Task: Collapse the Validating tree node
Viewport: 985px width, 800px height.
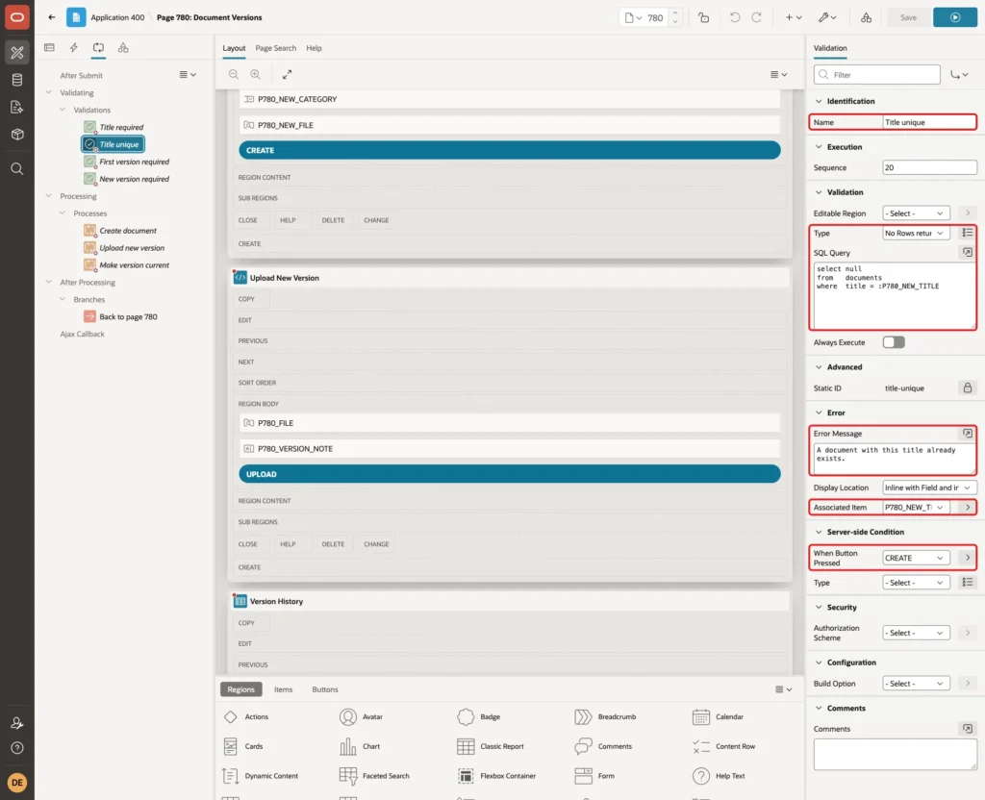Action: [48, 92]
